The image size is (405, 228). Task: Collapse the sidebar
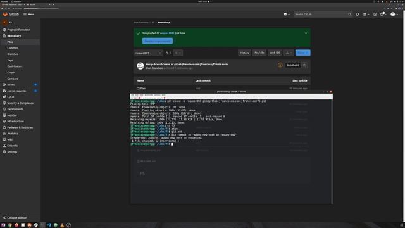click(15, 218)
